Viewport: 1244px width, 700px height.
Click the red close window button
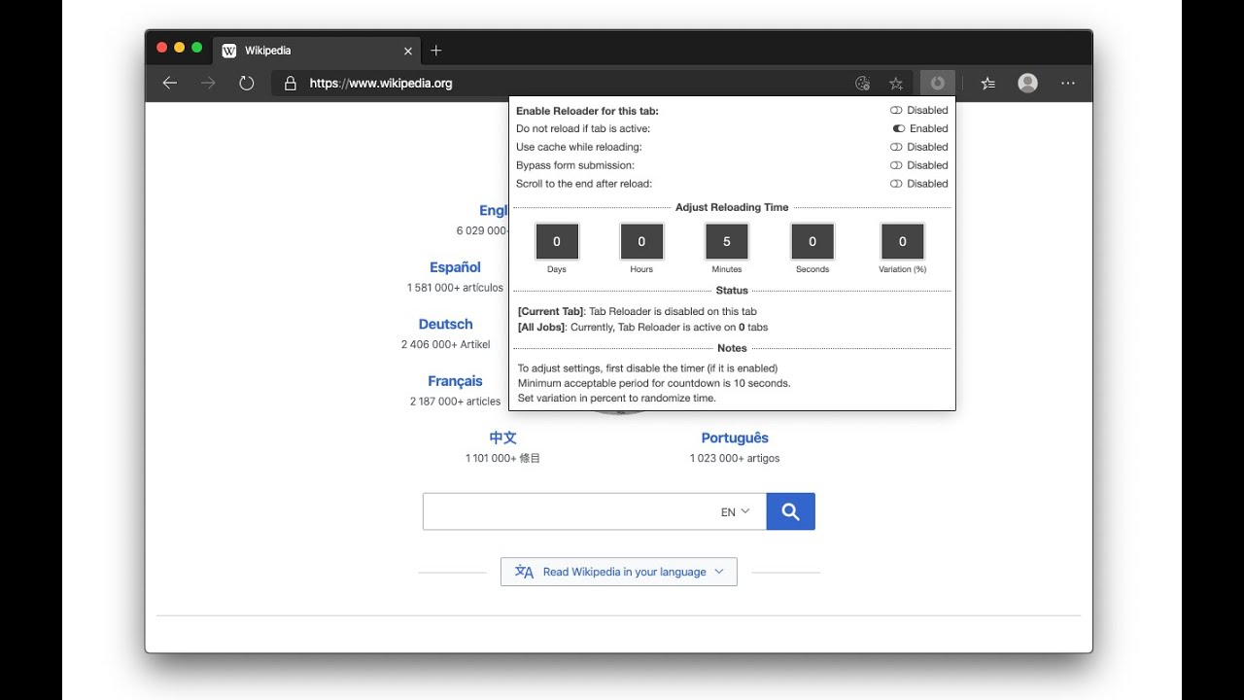point(161,48)
